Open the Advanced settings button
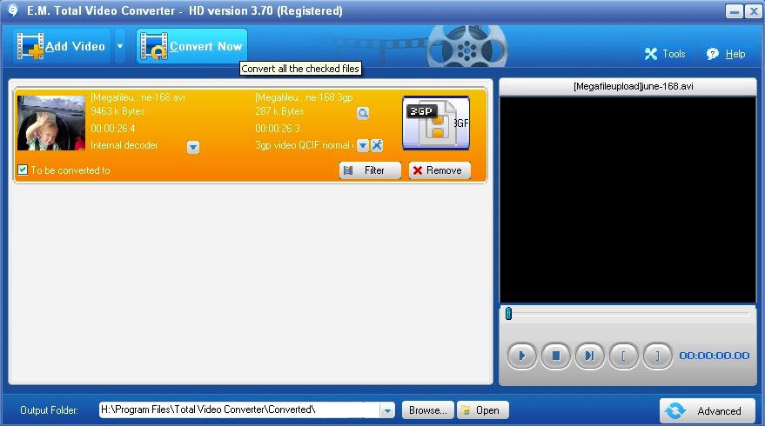 pyautogui.click(x=708, y=411)
